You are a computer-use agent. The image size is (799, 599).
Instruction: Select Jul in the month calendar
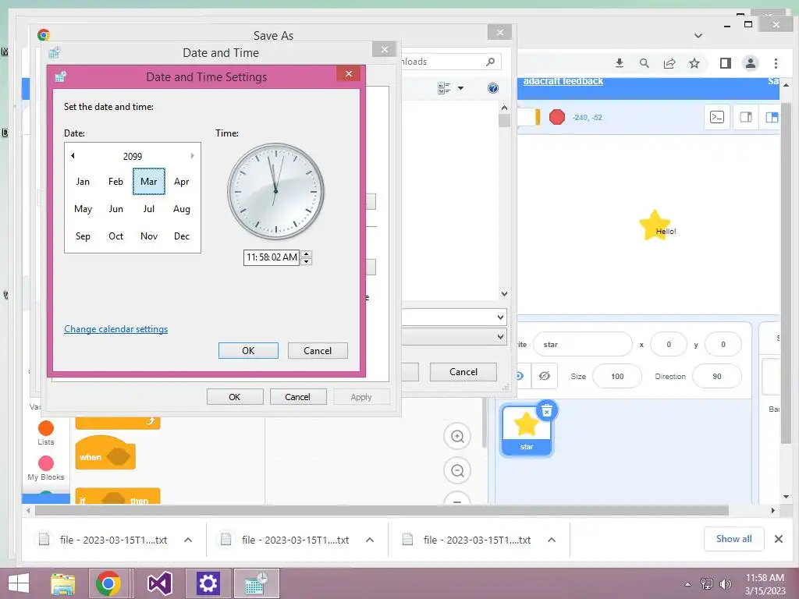click(149, 209)
